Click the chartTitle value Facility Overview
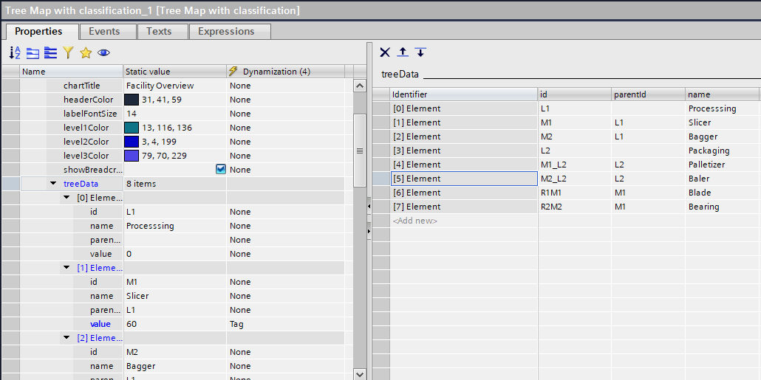This screenshot has width=761, height=380. 174,86
